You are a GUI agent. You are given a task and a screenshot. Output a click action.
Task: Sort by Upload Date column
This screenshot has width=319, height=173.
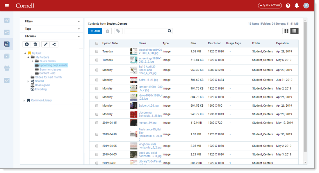tap(110, 43)
